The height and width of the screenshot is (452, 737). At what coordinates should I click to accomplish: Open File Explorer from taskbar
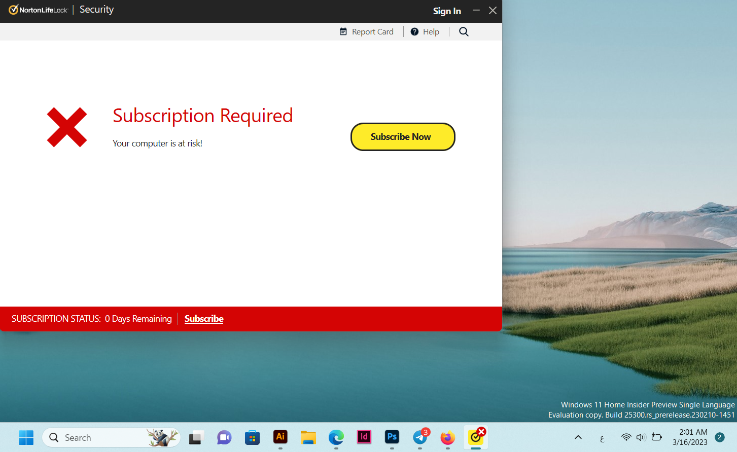click(308, 437)
